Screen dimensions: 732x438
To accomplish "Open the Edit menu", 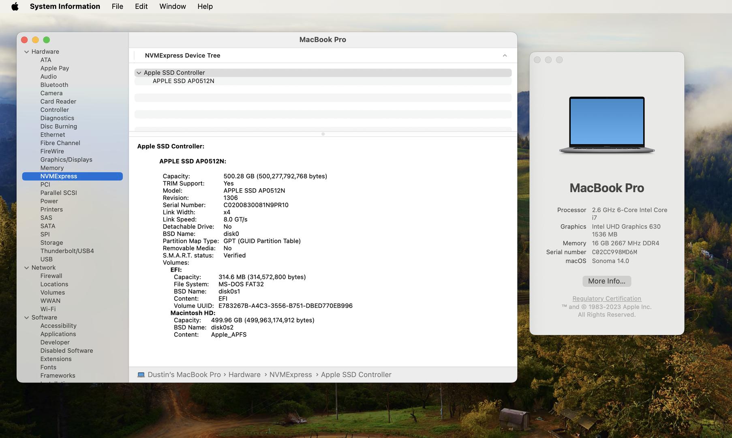I will pos(141,6).
